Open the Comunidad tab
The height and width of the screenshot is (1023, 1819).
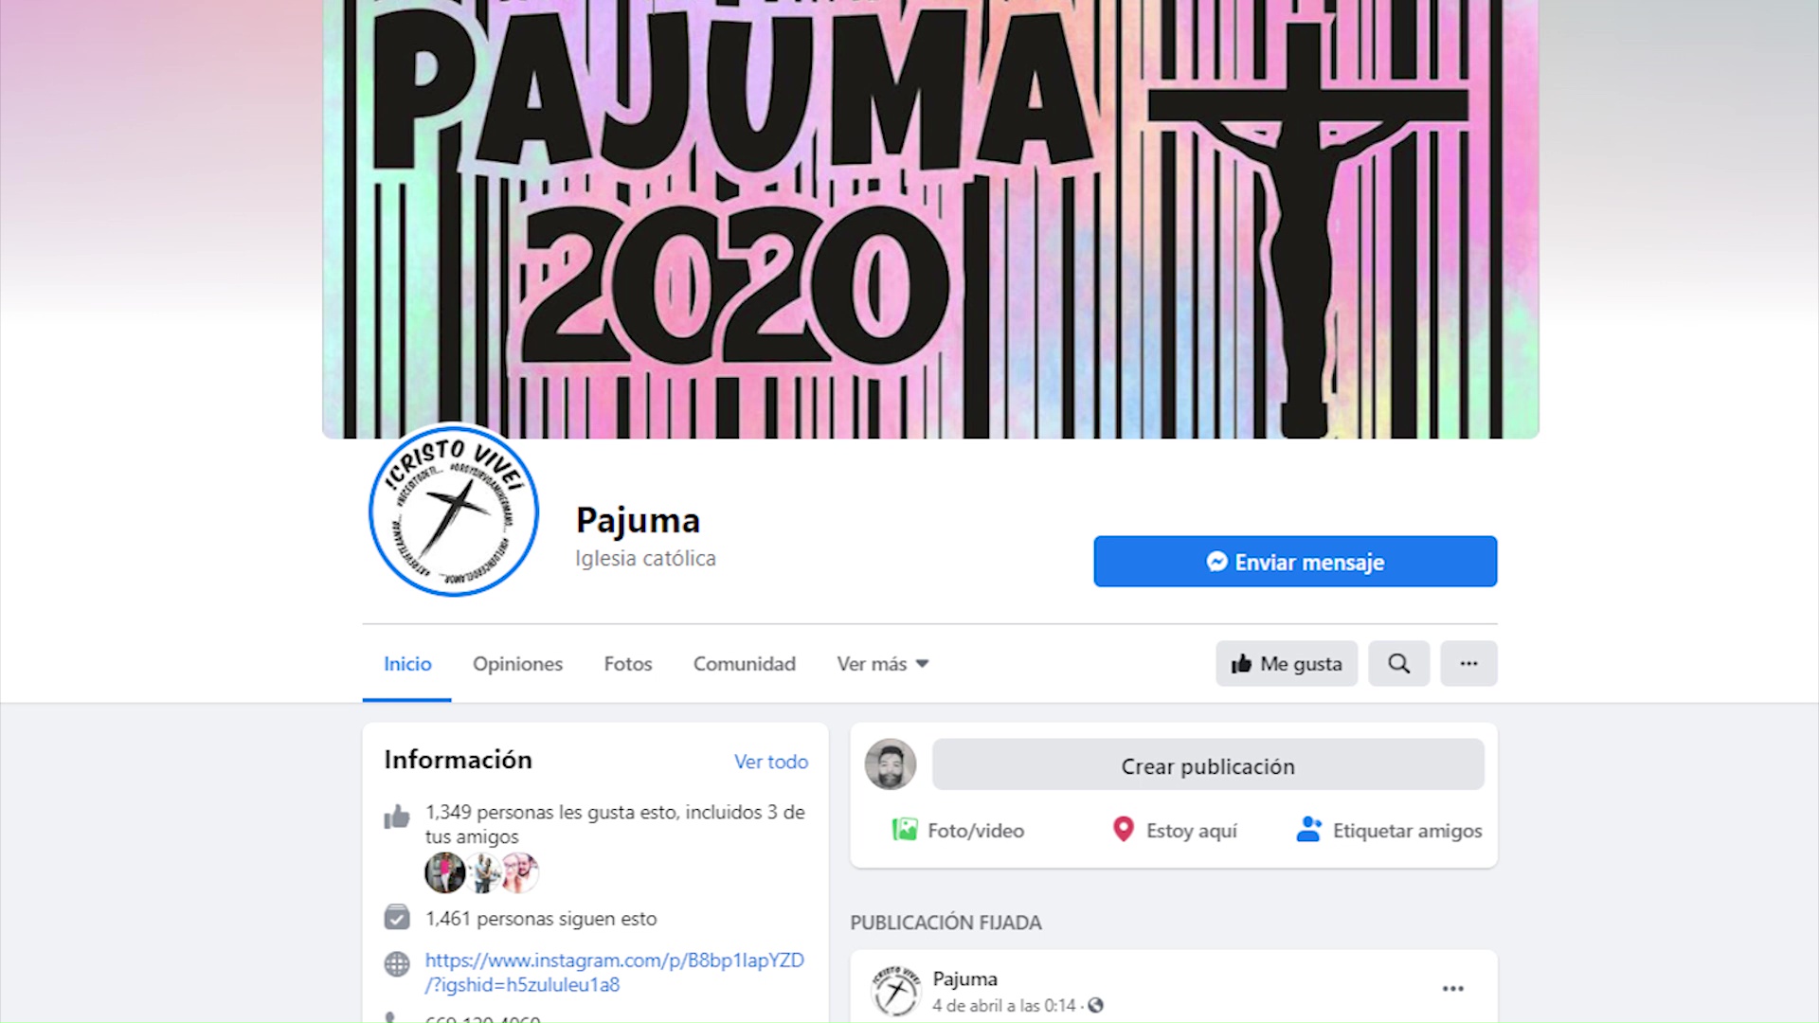point(745,664)
